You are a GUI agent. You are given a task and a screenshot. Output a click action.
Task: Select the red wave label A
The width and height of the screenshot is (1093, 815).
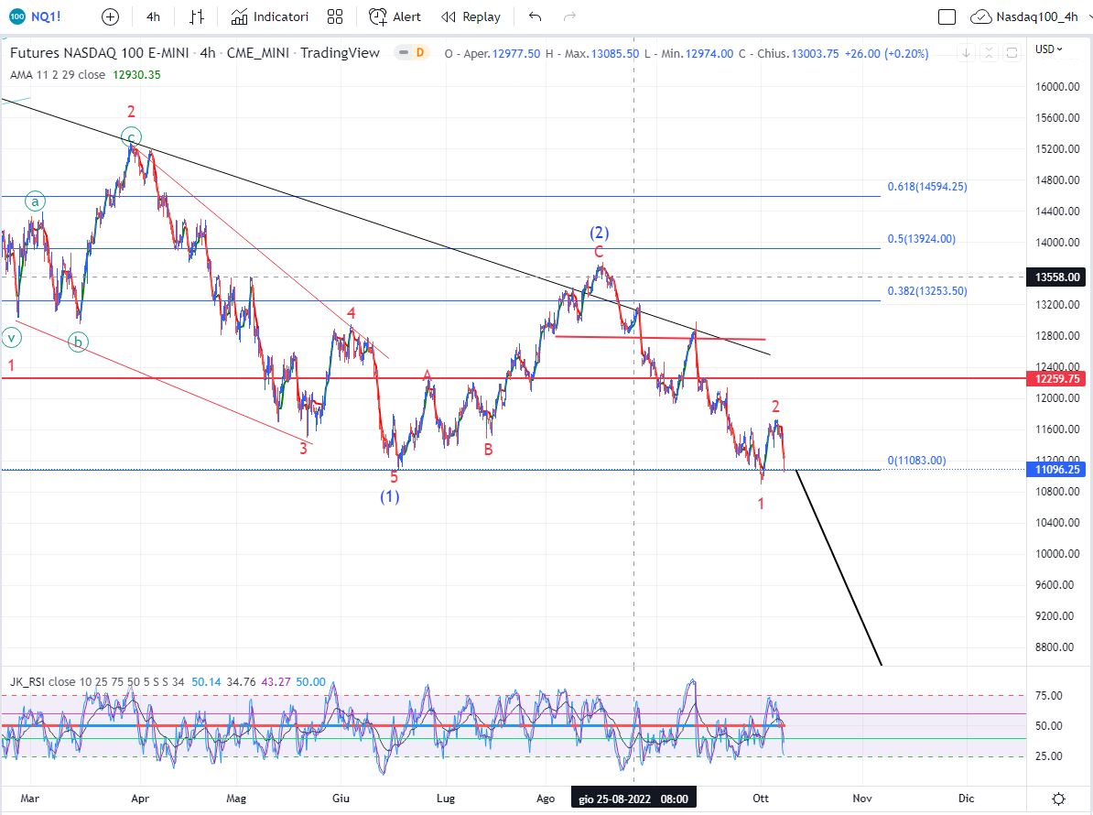click(428, 377)
